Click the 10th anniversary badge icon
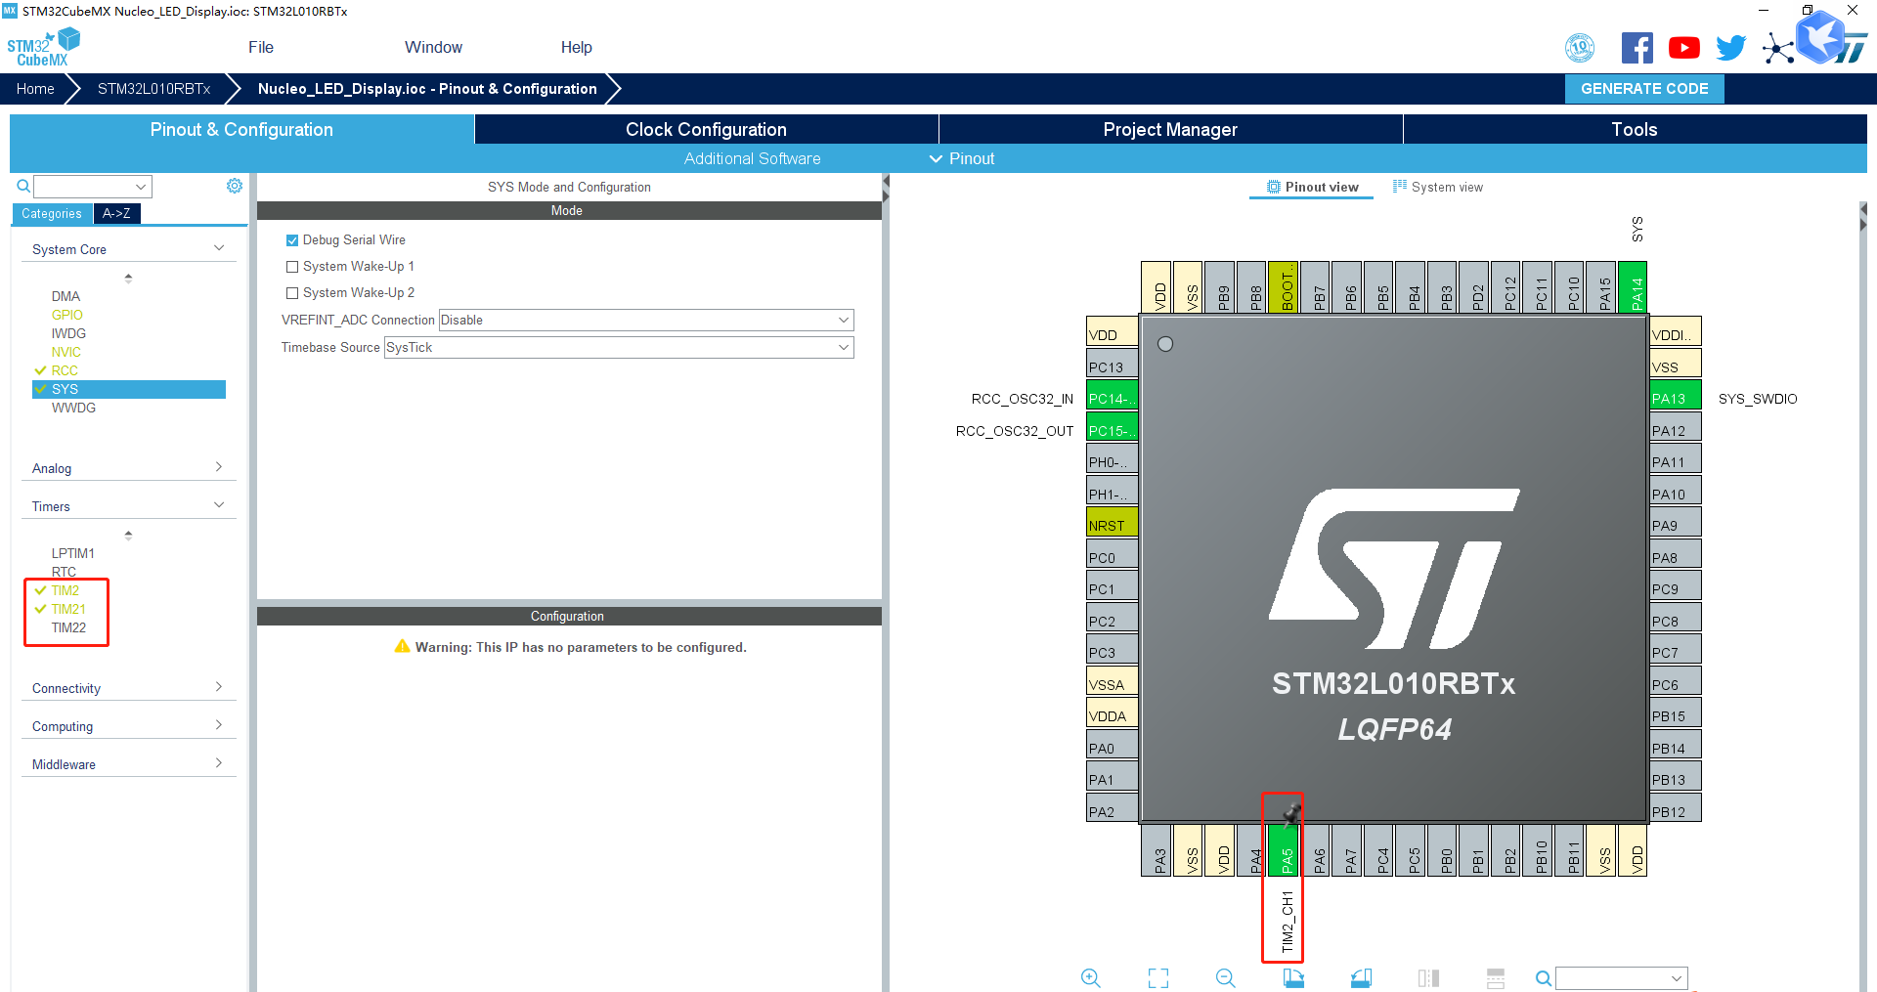1877x992 pixels. tap(1580, 48)
